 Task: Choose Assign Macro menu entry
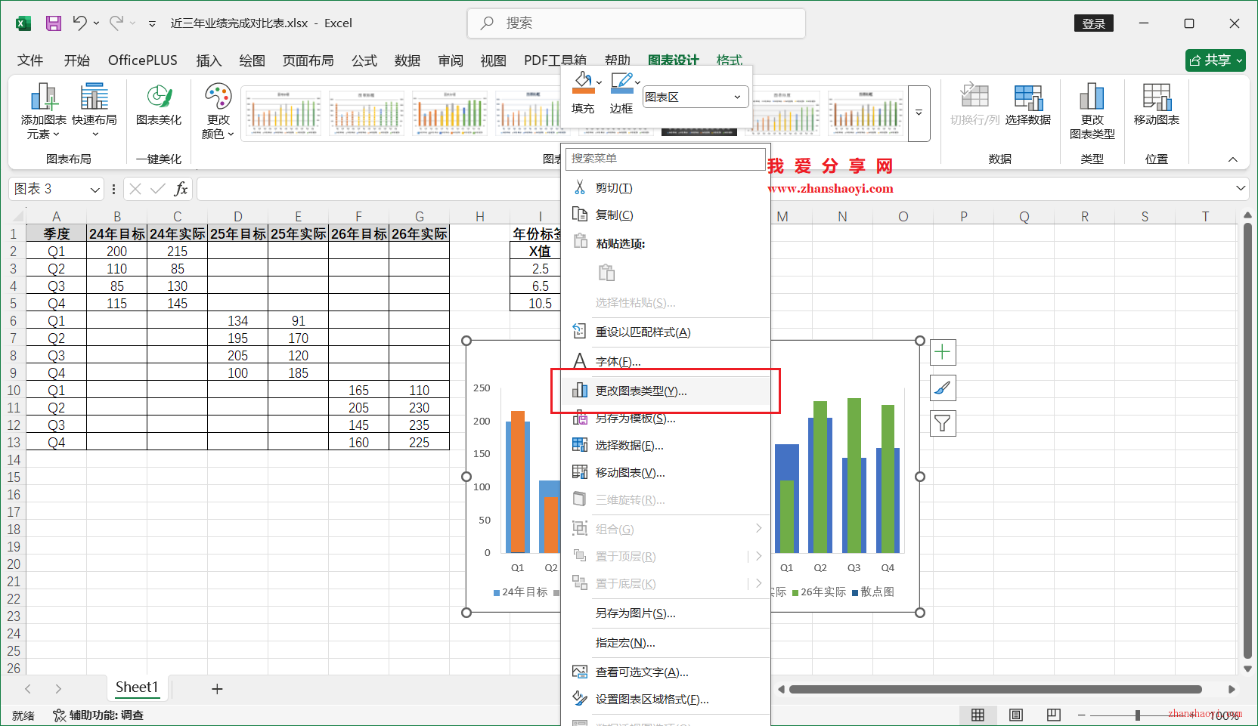coord(665,642)
